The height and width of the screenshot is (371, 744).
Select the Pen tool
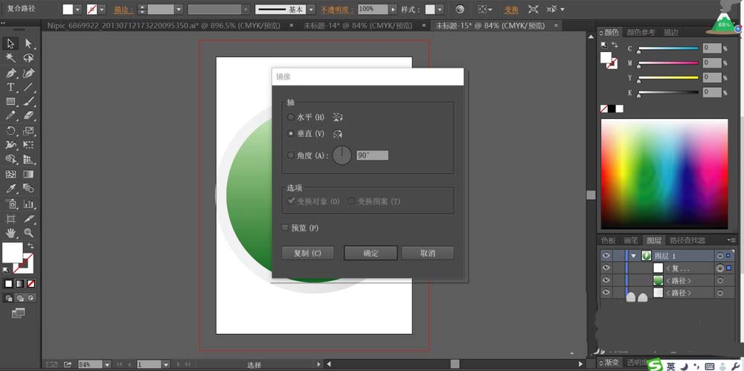tap(10, 73)
